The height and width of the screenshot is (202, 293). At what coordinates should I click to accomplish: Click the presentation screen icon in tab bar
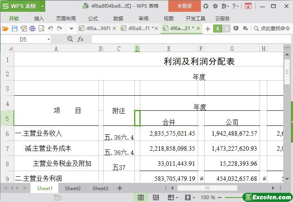point(236,29)
